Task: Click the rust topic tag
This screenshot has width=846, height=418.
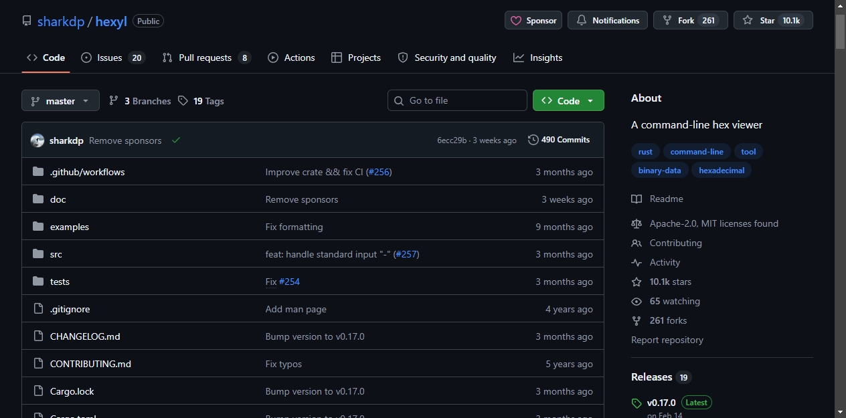Action: tap(645, 152)
